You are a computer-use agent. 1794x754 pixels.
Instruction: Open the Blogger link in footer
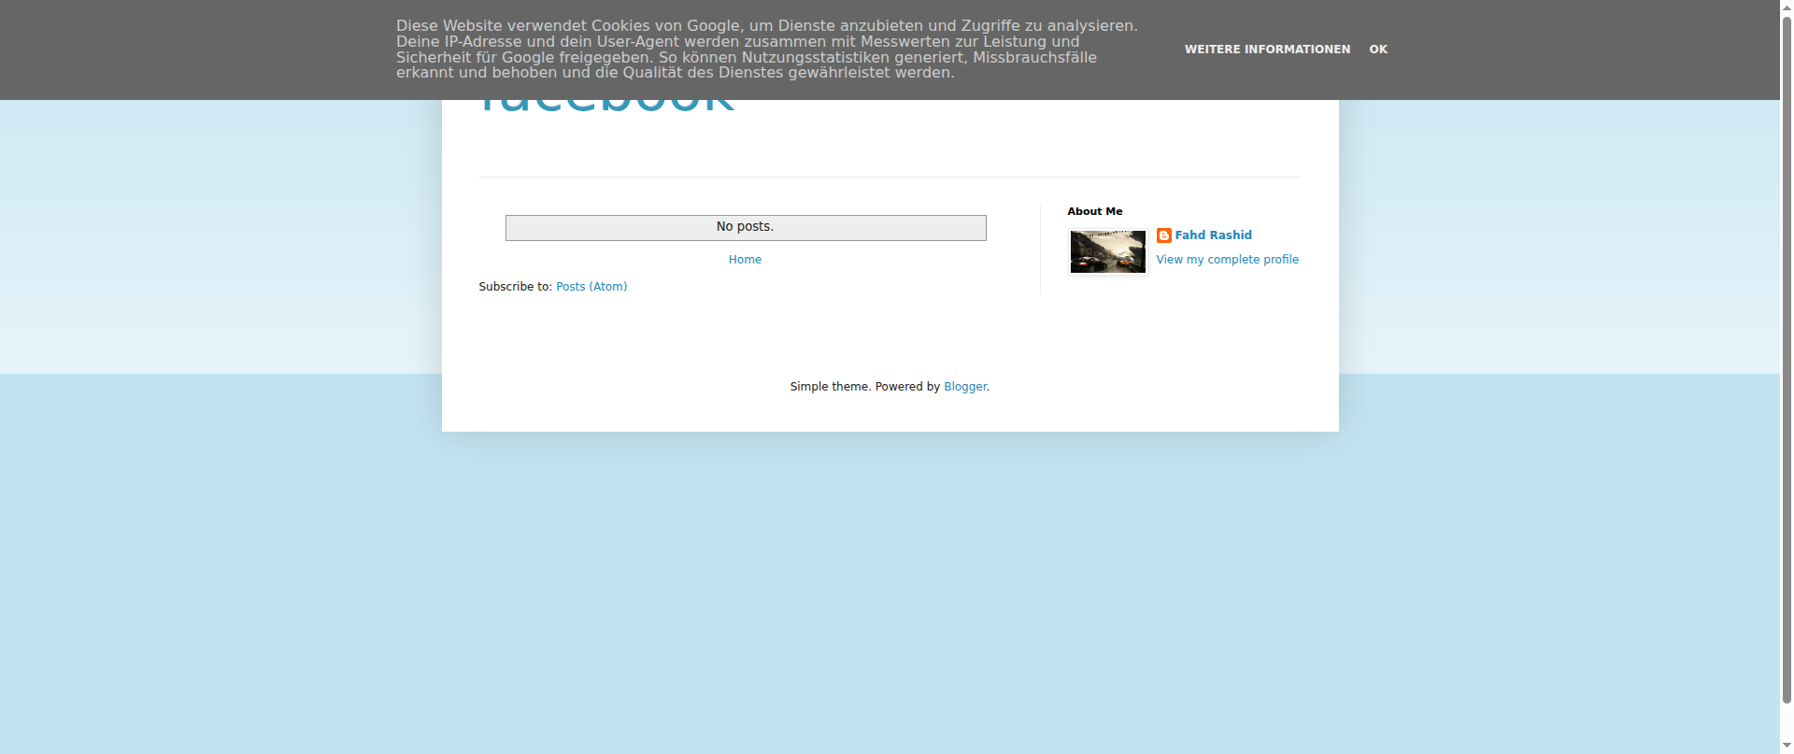pos(964,387)
